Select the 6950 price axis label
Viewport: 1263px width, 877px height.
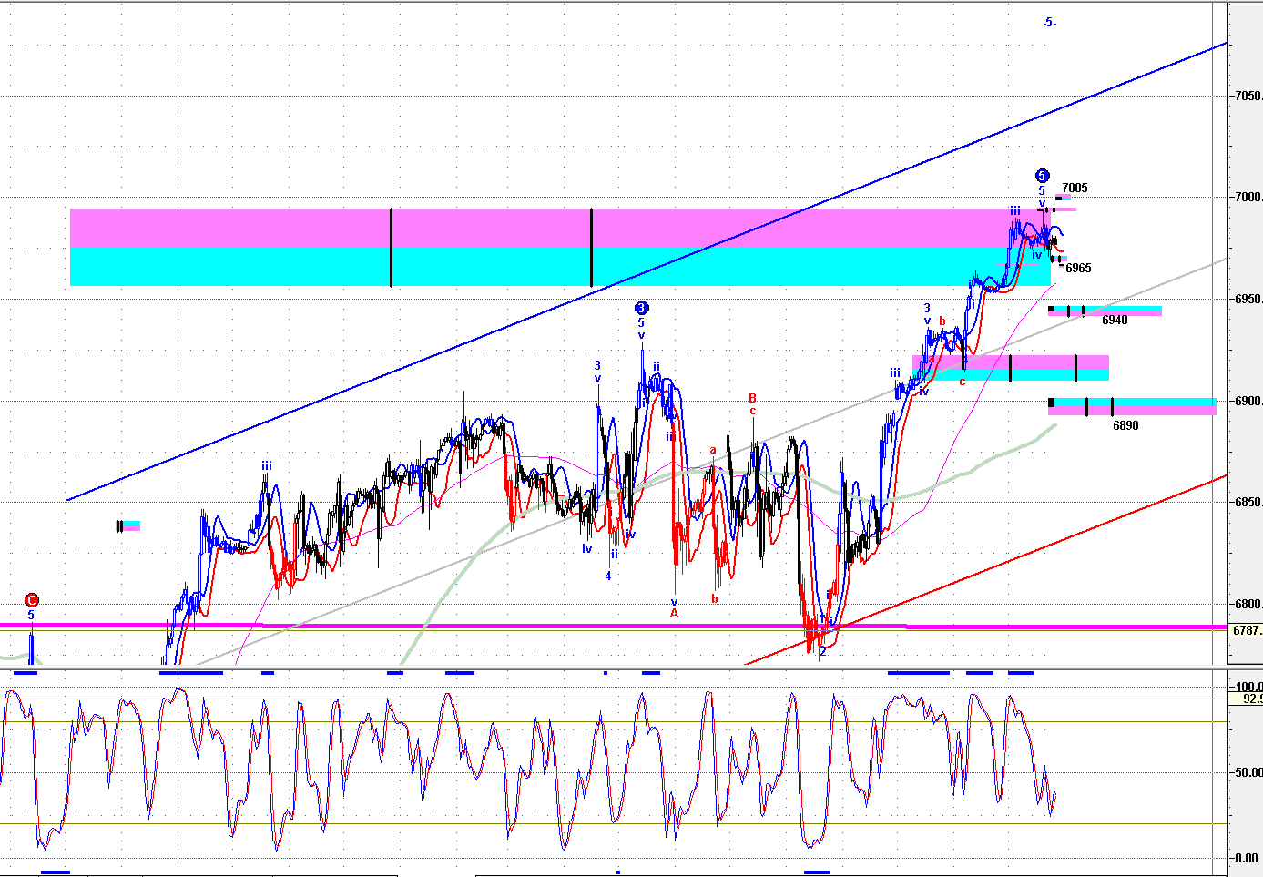(x=1248, y=299)
